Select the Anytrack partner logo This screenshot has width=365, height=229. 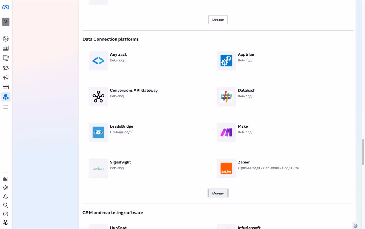[x=98, y=60]
